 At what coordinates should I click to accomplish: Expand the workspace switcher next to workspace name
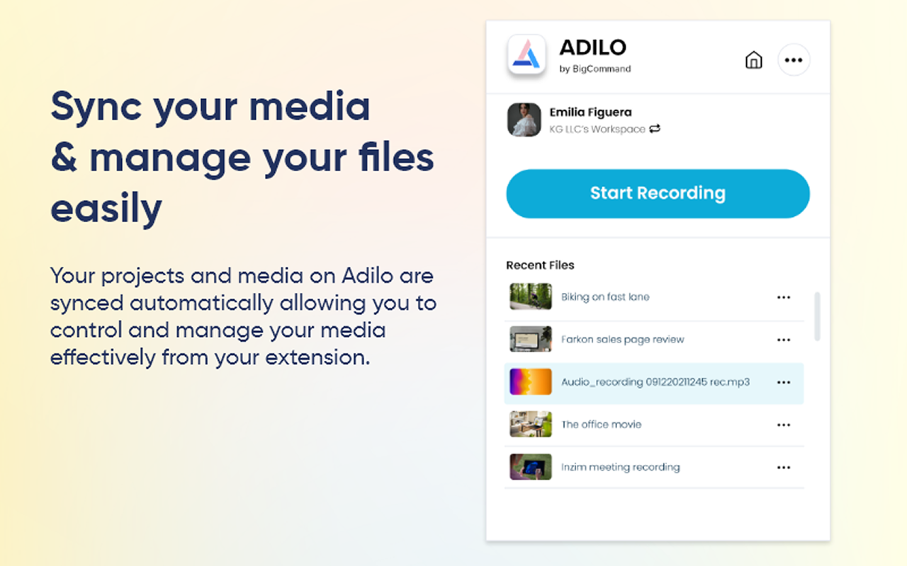point(655,129)
